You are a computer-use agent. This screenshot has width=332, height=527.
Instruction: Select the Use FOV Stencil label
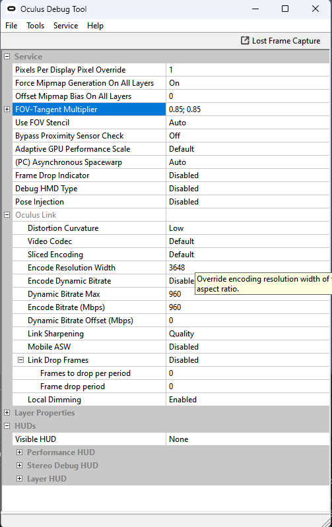(42, 123)
